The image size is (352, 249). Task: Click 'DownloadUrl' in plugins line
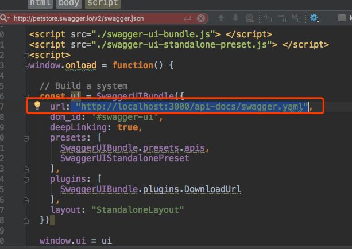[212, 189]
